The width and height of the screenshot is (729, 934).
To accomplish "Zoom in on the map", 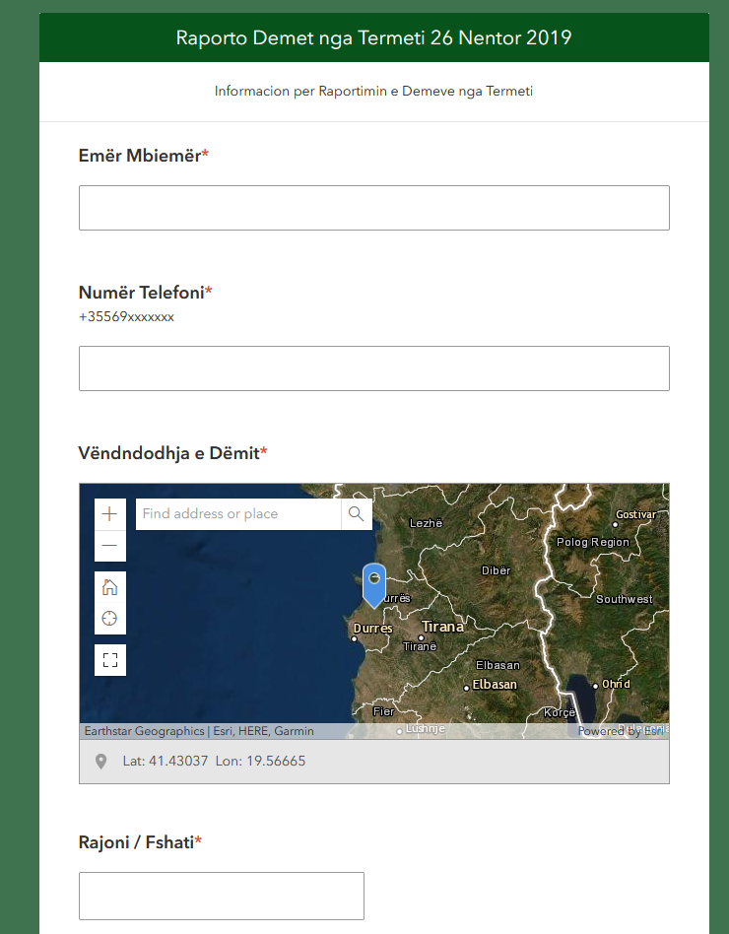I will [x=109, y=514].
